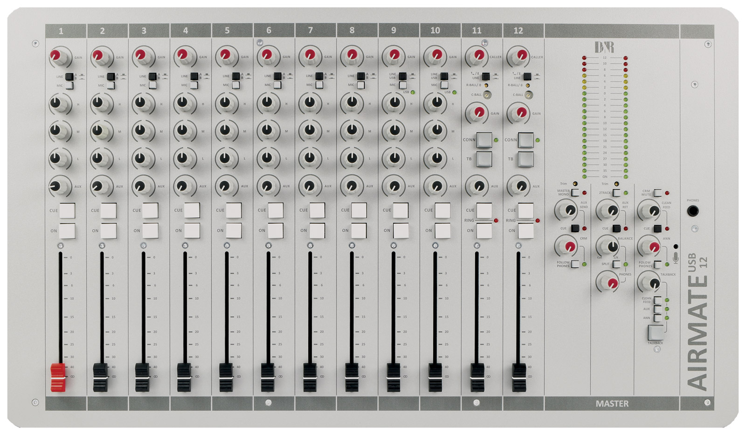Click the black fader on channel 7
Viewport: 746px width, 435px height.
click(x=310, y=377)
